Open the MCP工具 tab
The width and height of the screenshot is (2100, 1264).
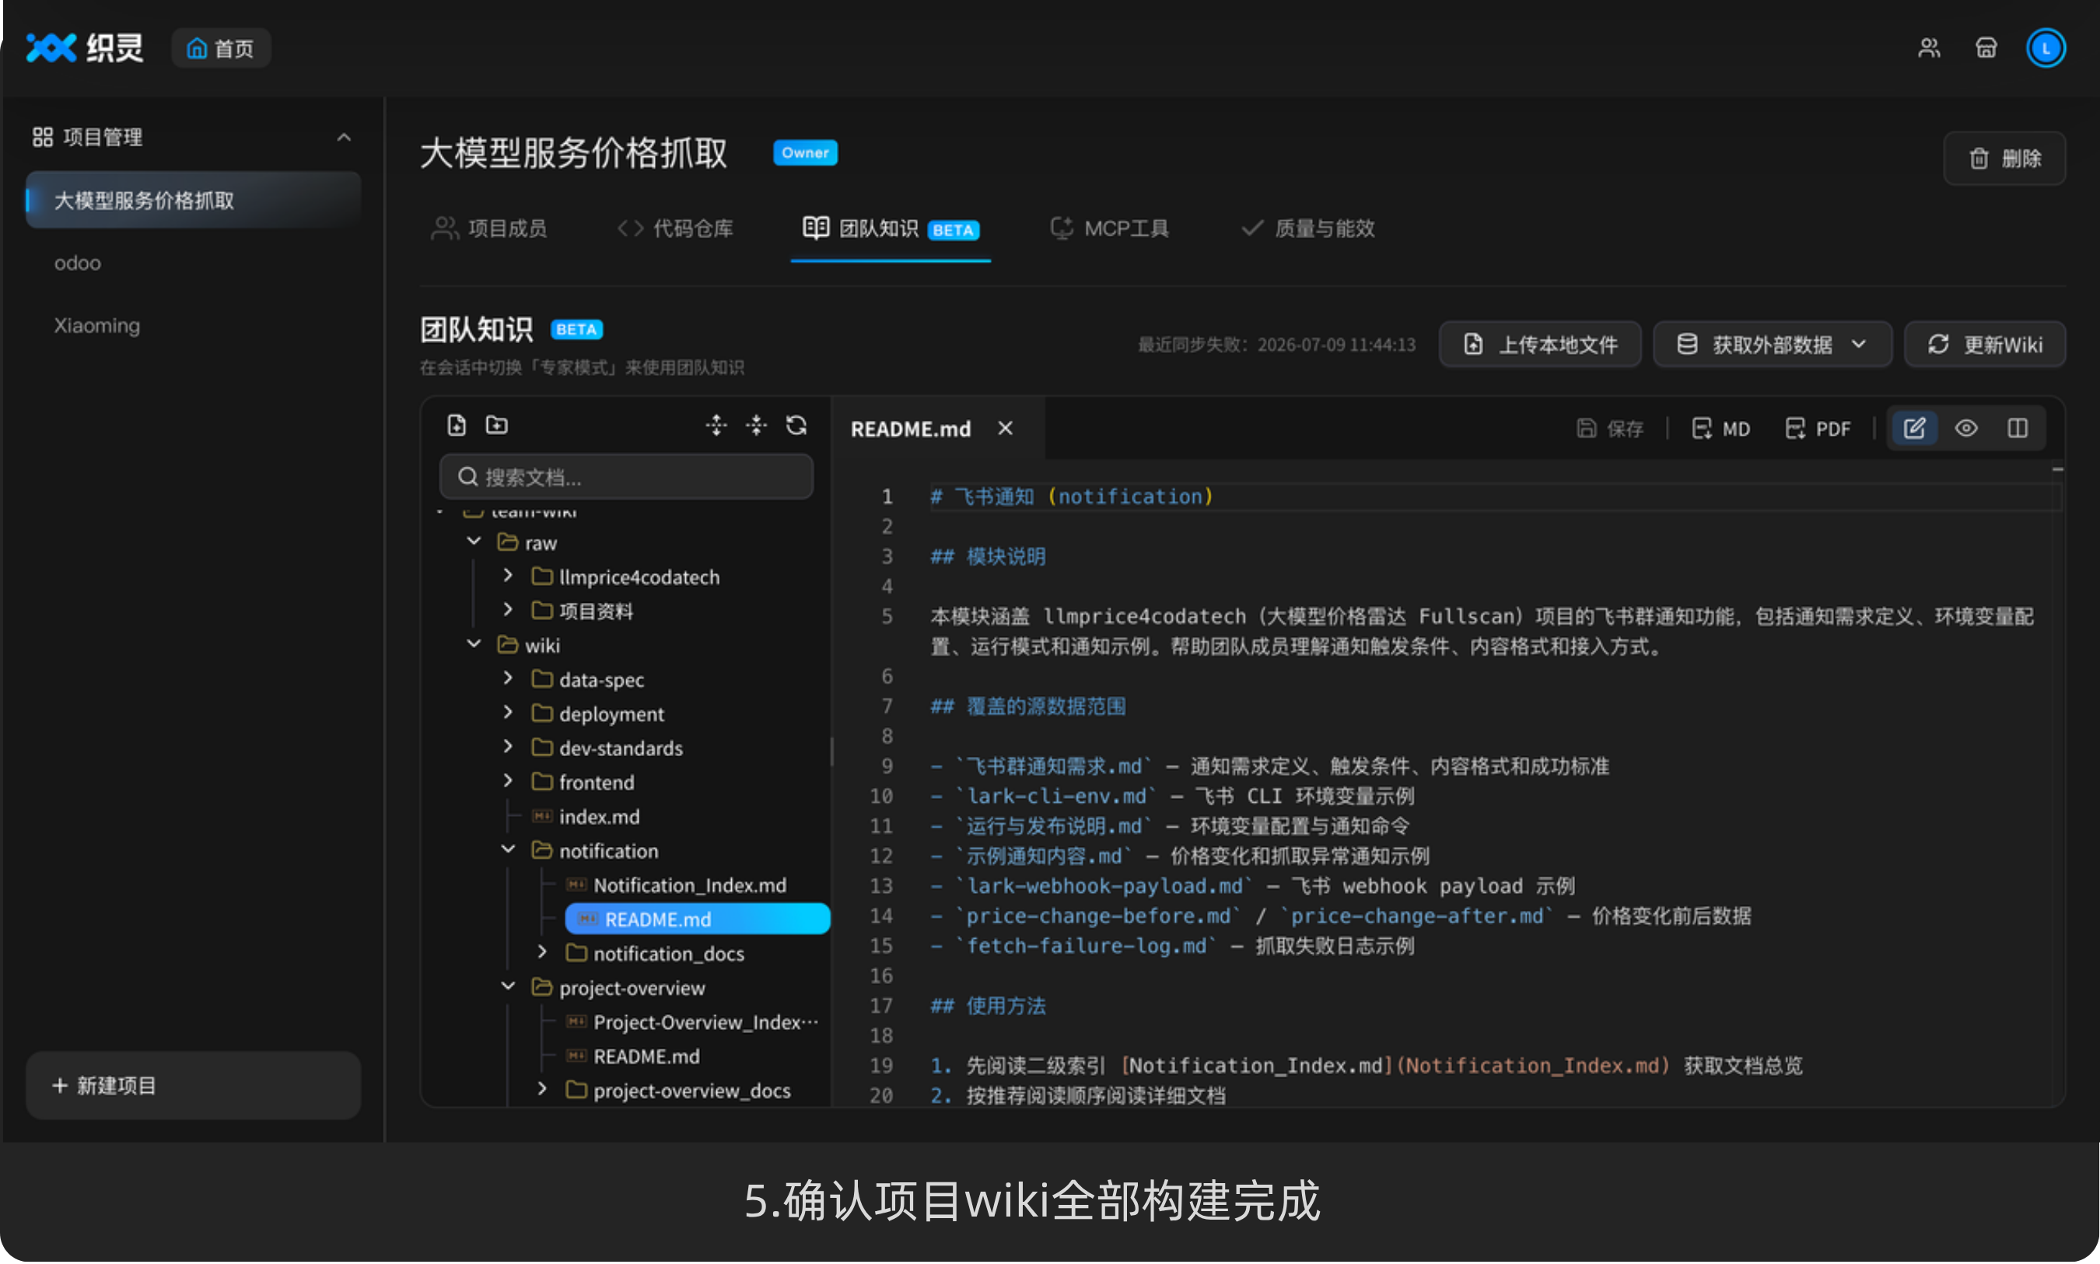[1110, 228]
